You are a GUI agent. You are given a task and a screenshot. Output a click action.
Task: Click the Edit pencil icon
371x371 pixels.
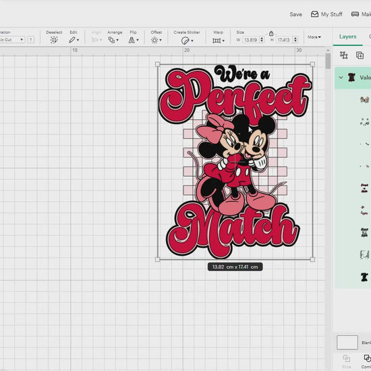tap(72, 40)
